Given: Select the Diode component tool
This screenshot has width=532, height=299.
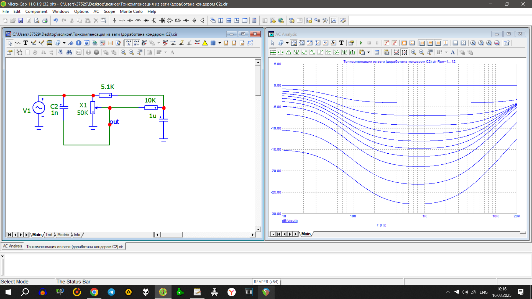Looking at the screenshot, I should click(x=146, y=20).
